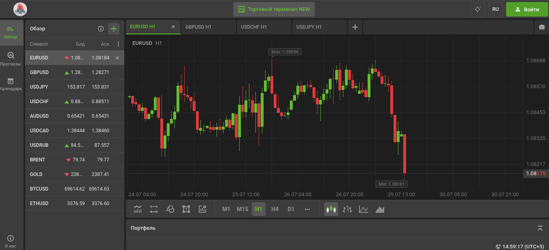Switch chart type to area
Screen dimensions: 549x250
point(380,209)
